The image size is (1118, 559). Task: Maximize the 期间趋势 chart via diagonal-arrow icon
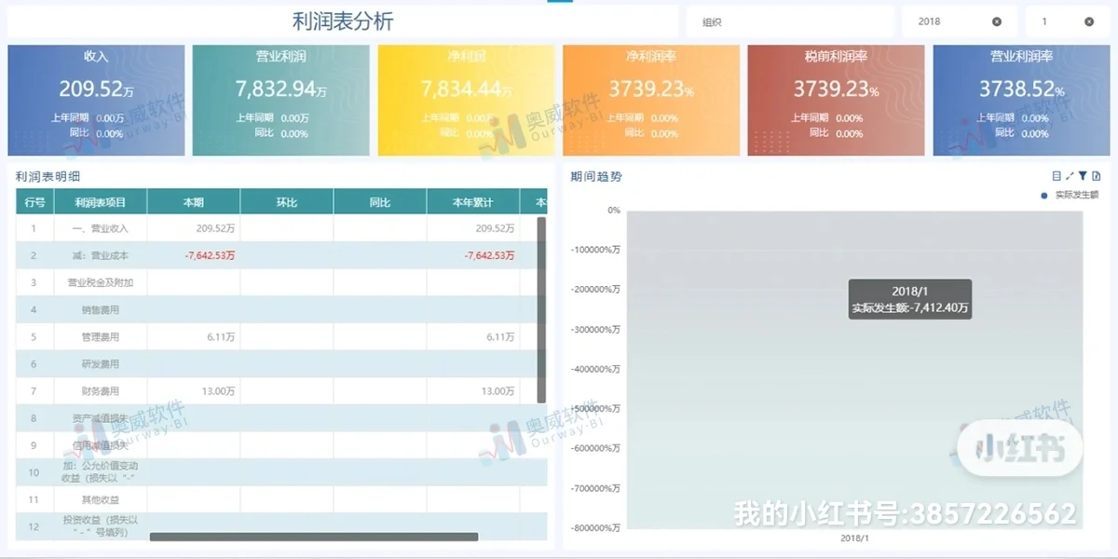point(1070,175)
